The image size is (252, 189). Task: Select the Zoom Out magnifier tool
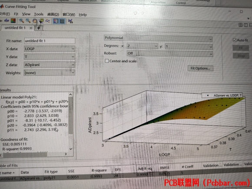[28, 21]
